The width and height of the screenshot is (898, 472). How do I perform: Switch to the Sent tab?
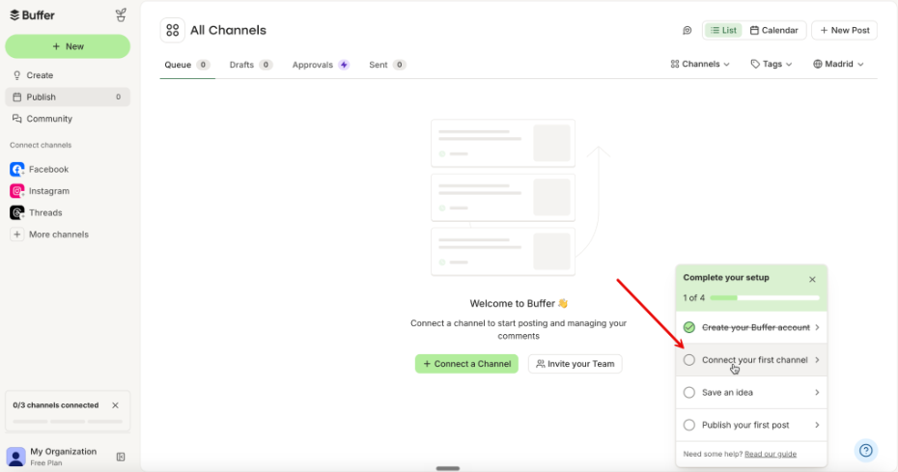coord(388,65)
